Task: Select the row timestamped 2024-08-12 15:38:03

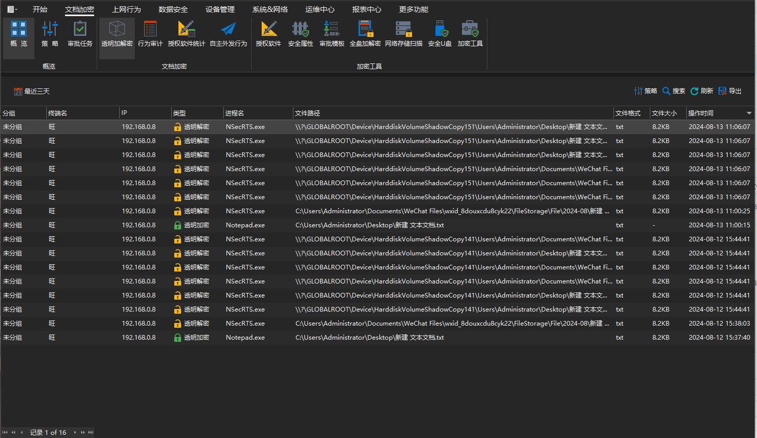Action: [378, 324]
